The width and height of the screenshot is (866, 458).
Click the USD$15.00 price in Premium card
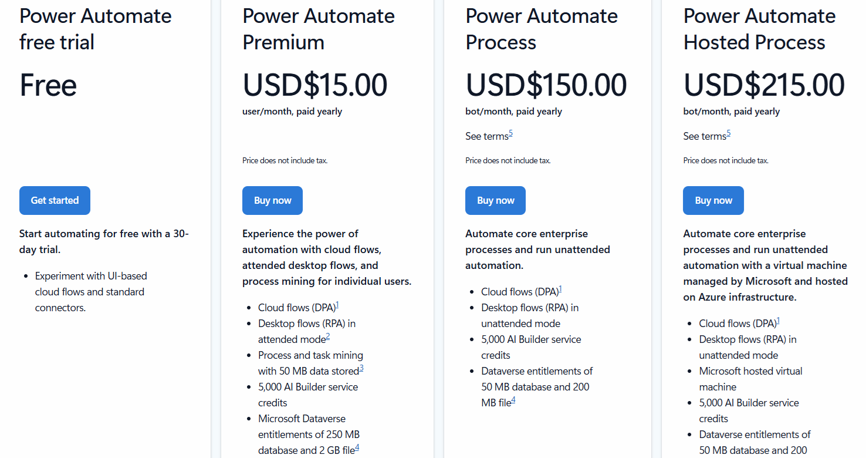[314, 85]
